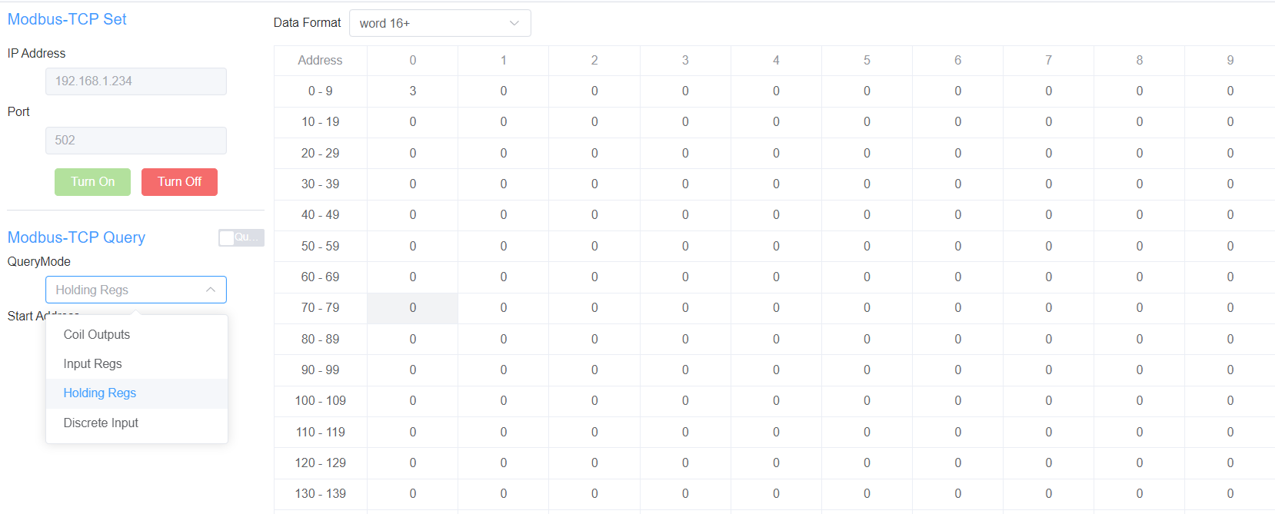The image size is (1275, 514).
Task: Click the QueryMode Holding Regs combo box
Action: coord(127,290)
